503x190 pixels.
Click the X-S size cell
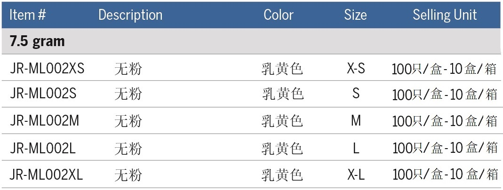coord(356,69)
